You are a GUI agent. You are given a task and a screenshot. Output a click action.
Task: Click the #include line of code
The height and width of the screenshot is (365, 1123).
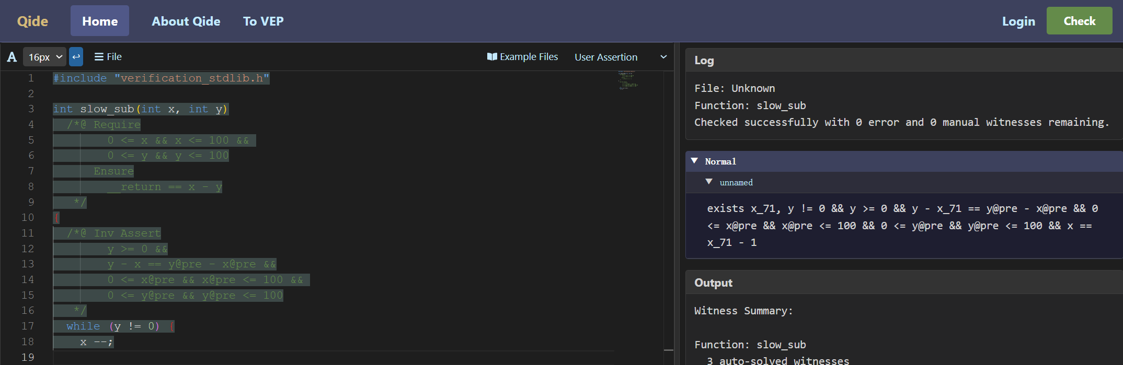(x=161, y=78)
